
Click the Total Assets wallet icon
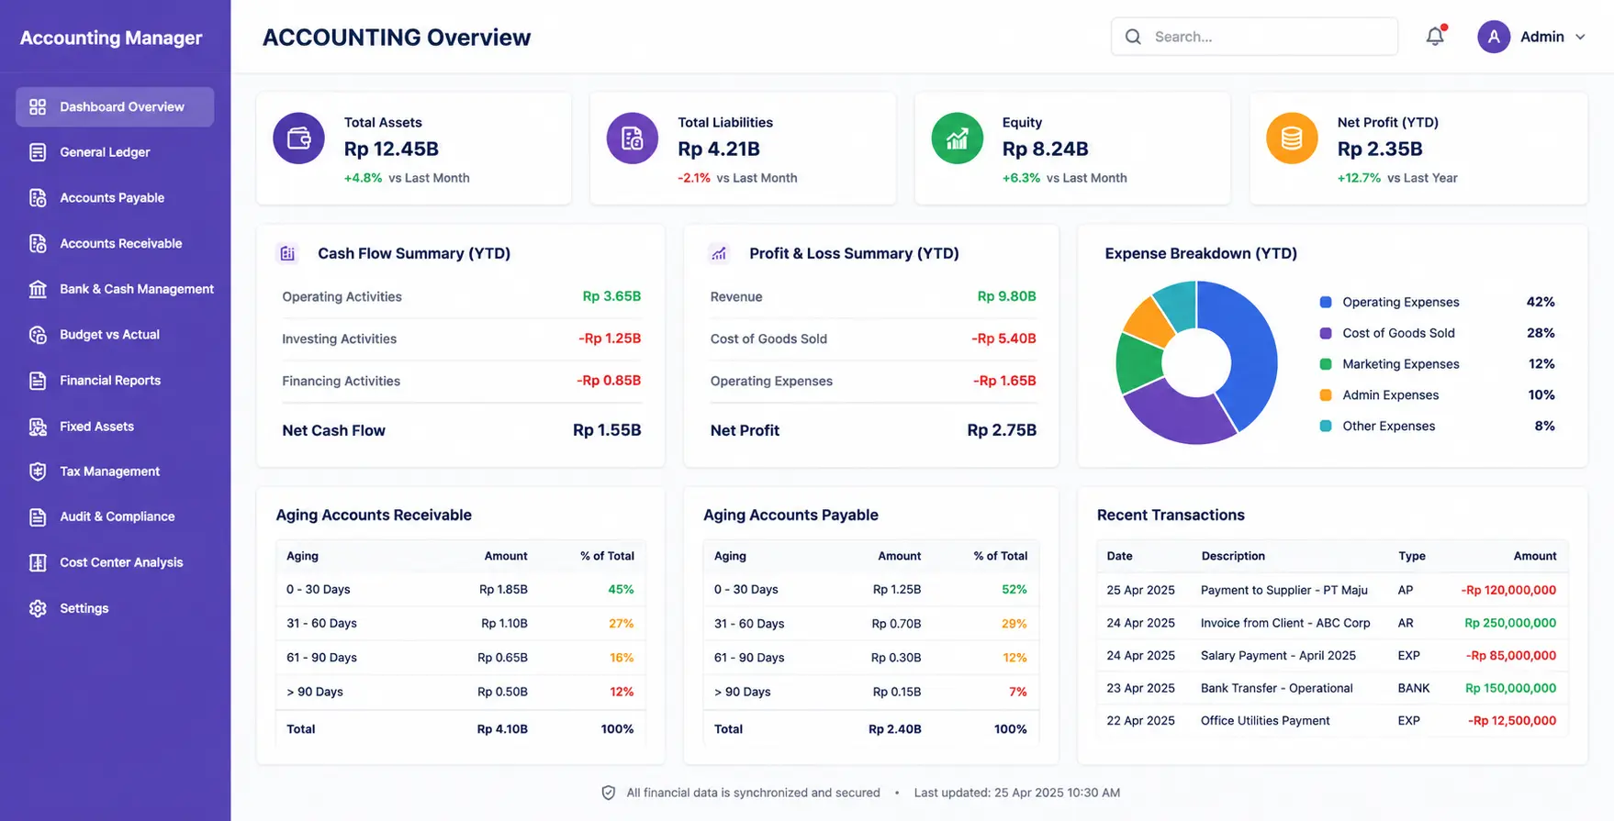(298, 139)
